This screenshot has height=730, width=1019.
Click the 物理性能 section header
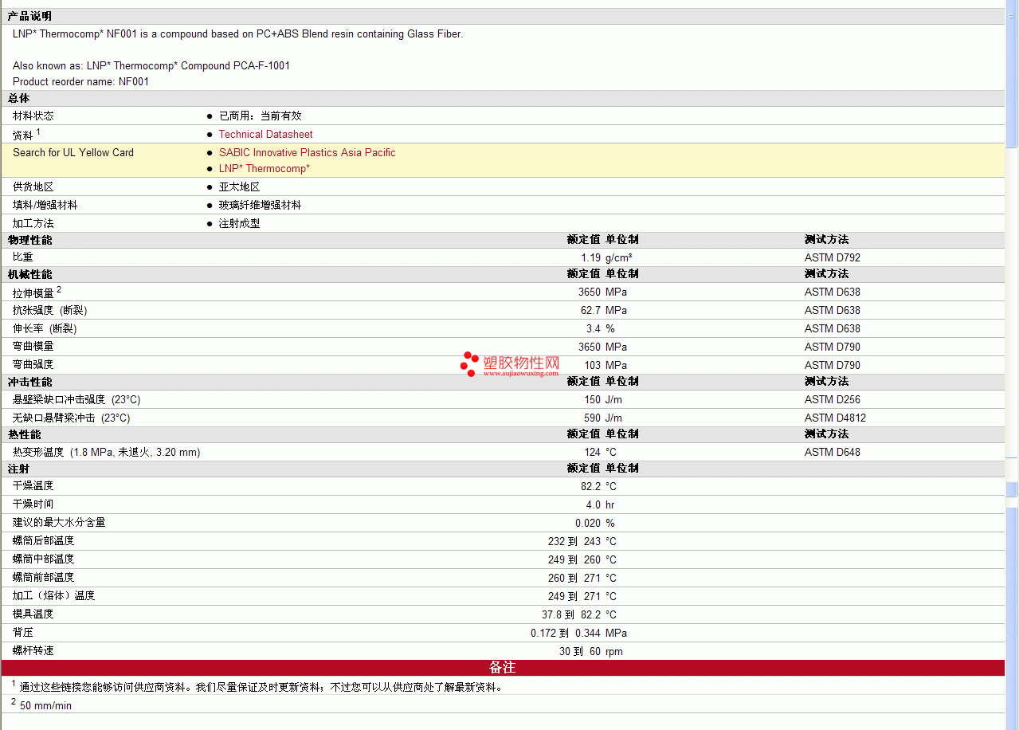[30, 240]
